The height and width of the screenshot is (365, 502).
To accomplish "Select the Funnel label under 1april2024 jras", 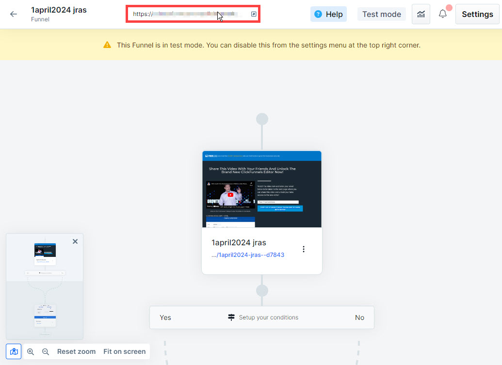I will (x=40, y=19).
